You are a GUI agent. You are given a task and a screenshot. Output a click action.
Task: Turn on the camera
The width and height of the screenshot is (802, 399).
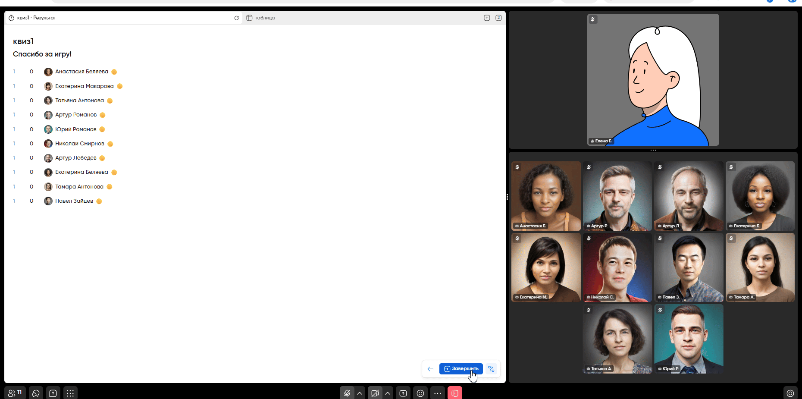pyautogui.click(x=375, y=393)
